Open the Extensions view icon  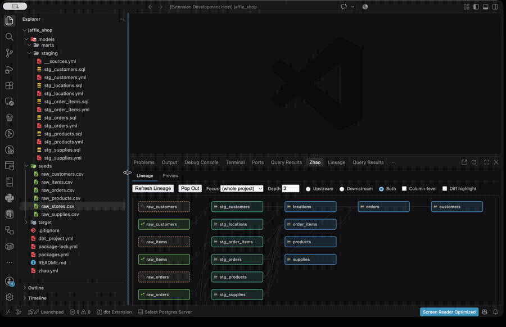click(x=10, y=85)
